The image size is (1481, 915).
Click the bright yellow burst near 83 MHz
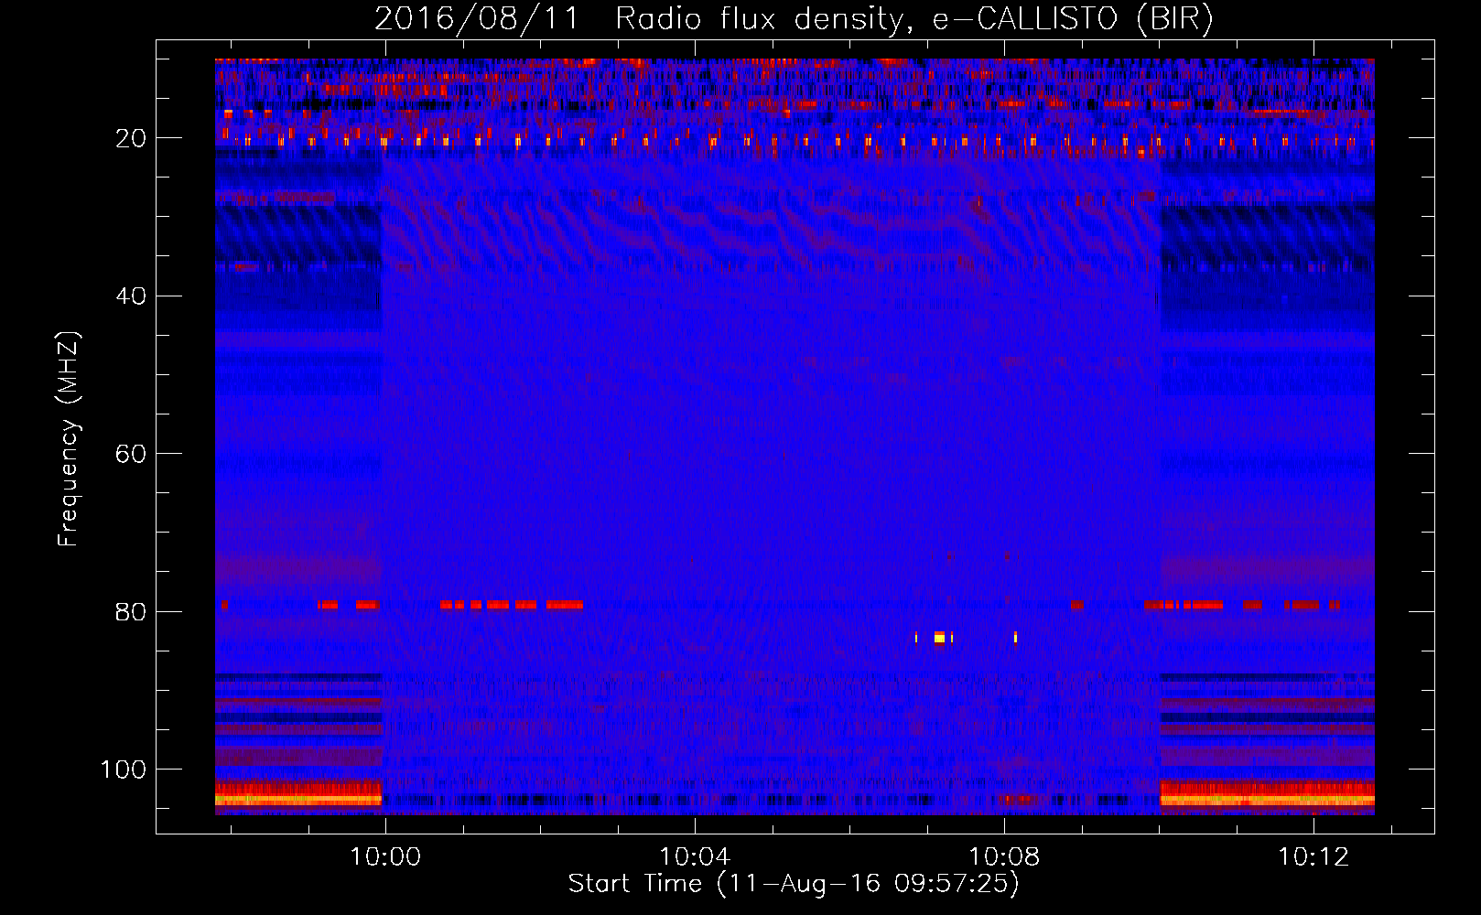[939, 638]
